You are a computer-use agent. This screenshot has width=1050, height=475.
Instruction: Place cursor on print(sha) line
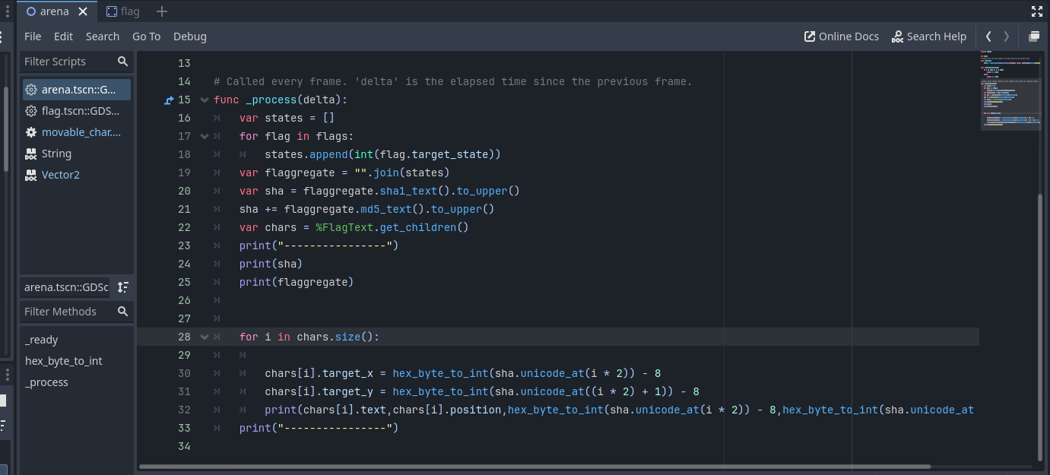click(x=271, y=264)
